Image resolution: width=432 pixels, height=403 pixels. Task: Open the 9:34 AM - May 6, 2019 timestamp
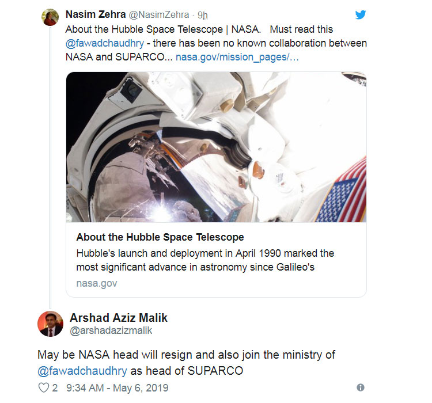click(x=118, y=388)
